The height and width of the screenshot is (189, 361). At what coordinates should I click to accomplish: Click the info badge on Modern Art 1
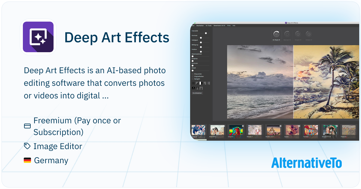[280, 126]
